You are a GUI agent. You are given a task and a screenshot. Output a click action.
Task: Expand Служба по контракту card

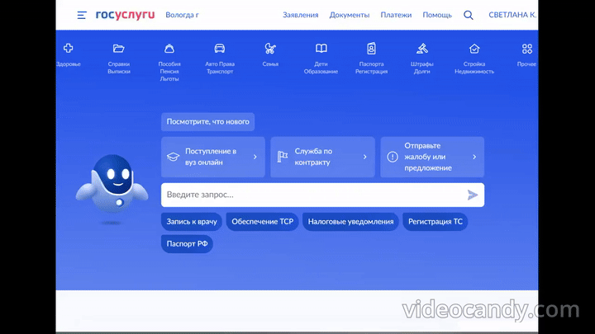point(322,157)
